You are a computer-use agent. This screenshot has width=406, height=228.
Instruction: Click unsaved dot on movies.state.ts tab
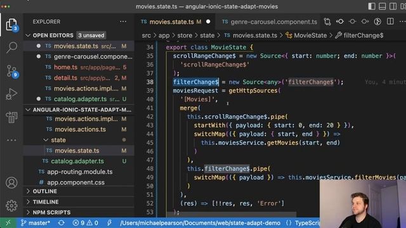[208, 22]
